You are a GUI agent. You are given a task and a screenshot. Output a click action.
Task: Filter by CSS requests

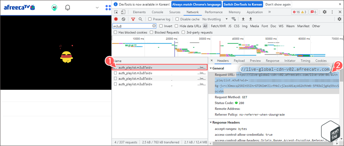(x=237, y=26)
